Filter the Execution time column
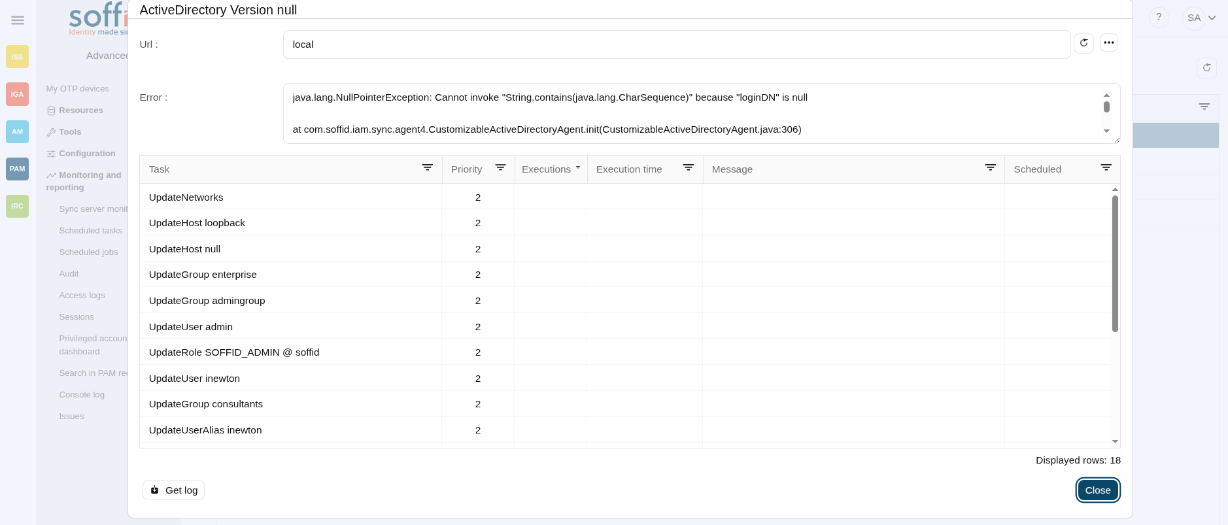 tap(689, 168)
